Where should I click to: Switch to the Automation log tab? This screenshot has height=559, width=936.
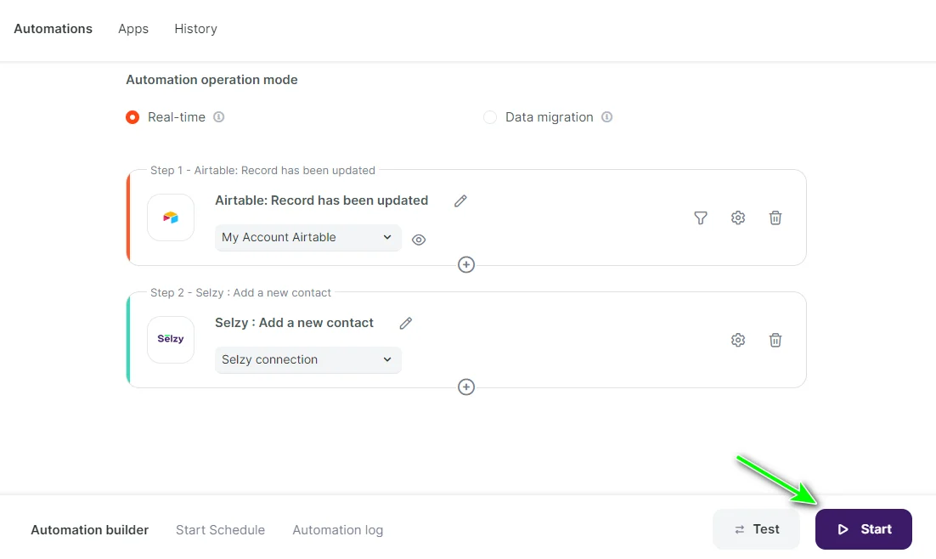click(337, 530)
